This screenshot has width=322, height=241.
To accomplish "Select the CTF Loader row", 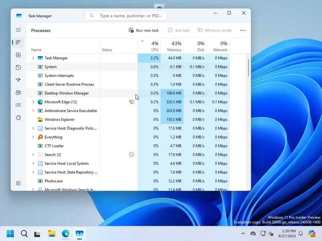I will [x=128, y=146].
